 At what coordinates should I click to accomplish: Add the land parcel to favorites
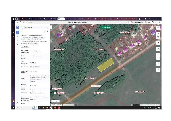coord(45,32)
